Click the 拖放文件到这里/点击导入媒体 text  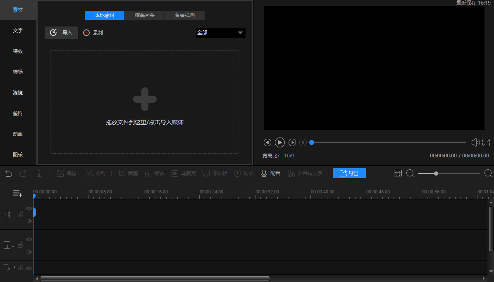[x=145, y=123]
